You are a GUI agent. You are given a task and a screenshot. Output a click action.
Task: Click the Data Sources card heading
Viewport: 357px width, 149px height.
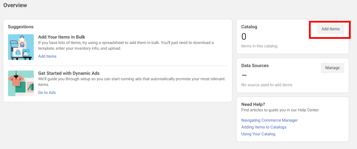(255, 65)
